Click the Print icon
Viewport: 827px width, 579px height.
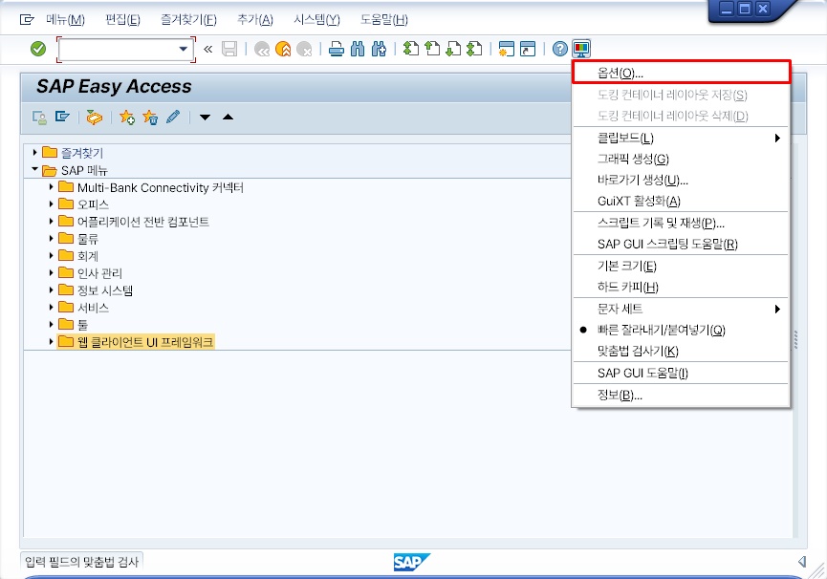point(337,49)
